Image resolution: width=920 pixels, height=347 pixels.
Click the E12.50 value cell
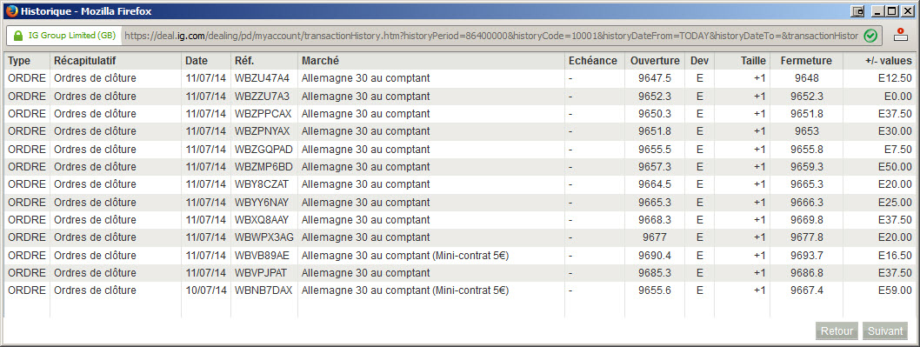pos(895,78)
